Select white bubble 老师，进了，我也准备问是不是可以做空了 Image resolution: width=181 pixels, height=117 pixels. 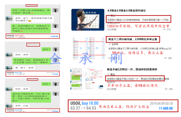point(33,19)
